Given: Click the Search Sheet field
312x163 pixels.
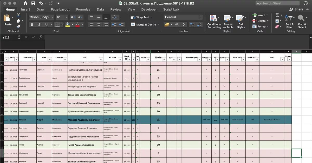Looking at the screenshot, I should pos(278,3).
